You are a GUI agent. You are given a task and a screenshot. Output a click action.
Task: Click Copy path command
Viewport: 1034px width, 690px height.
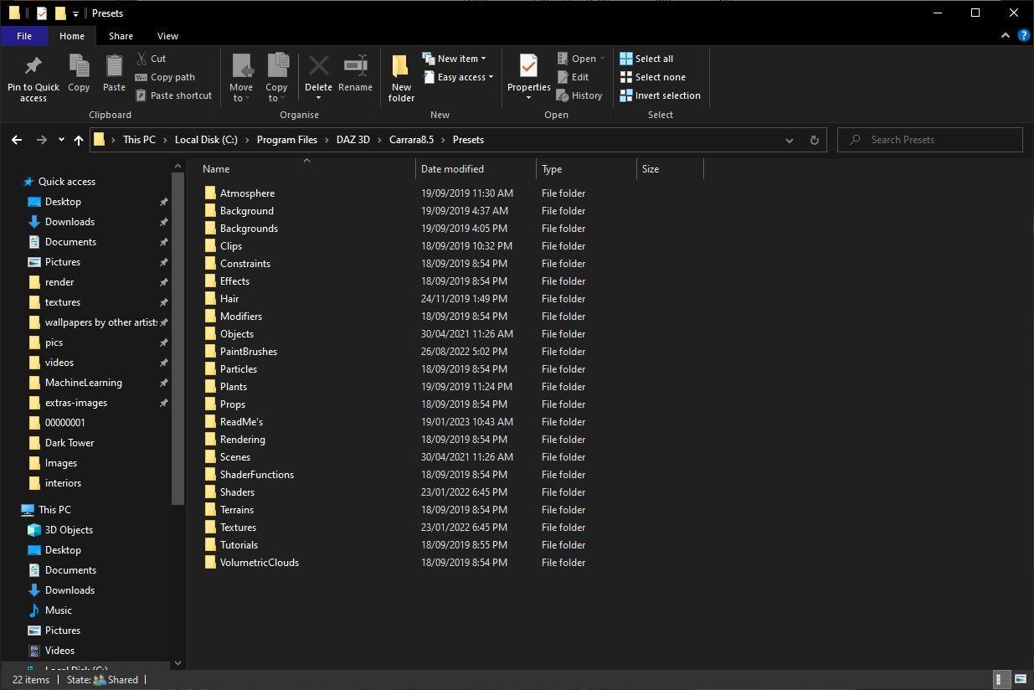[165, 77]
